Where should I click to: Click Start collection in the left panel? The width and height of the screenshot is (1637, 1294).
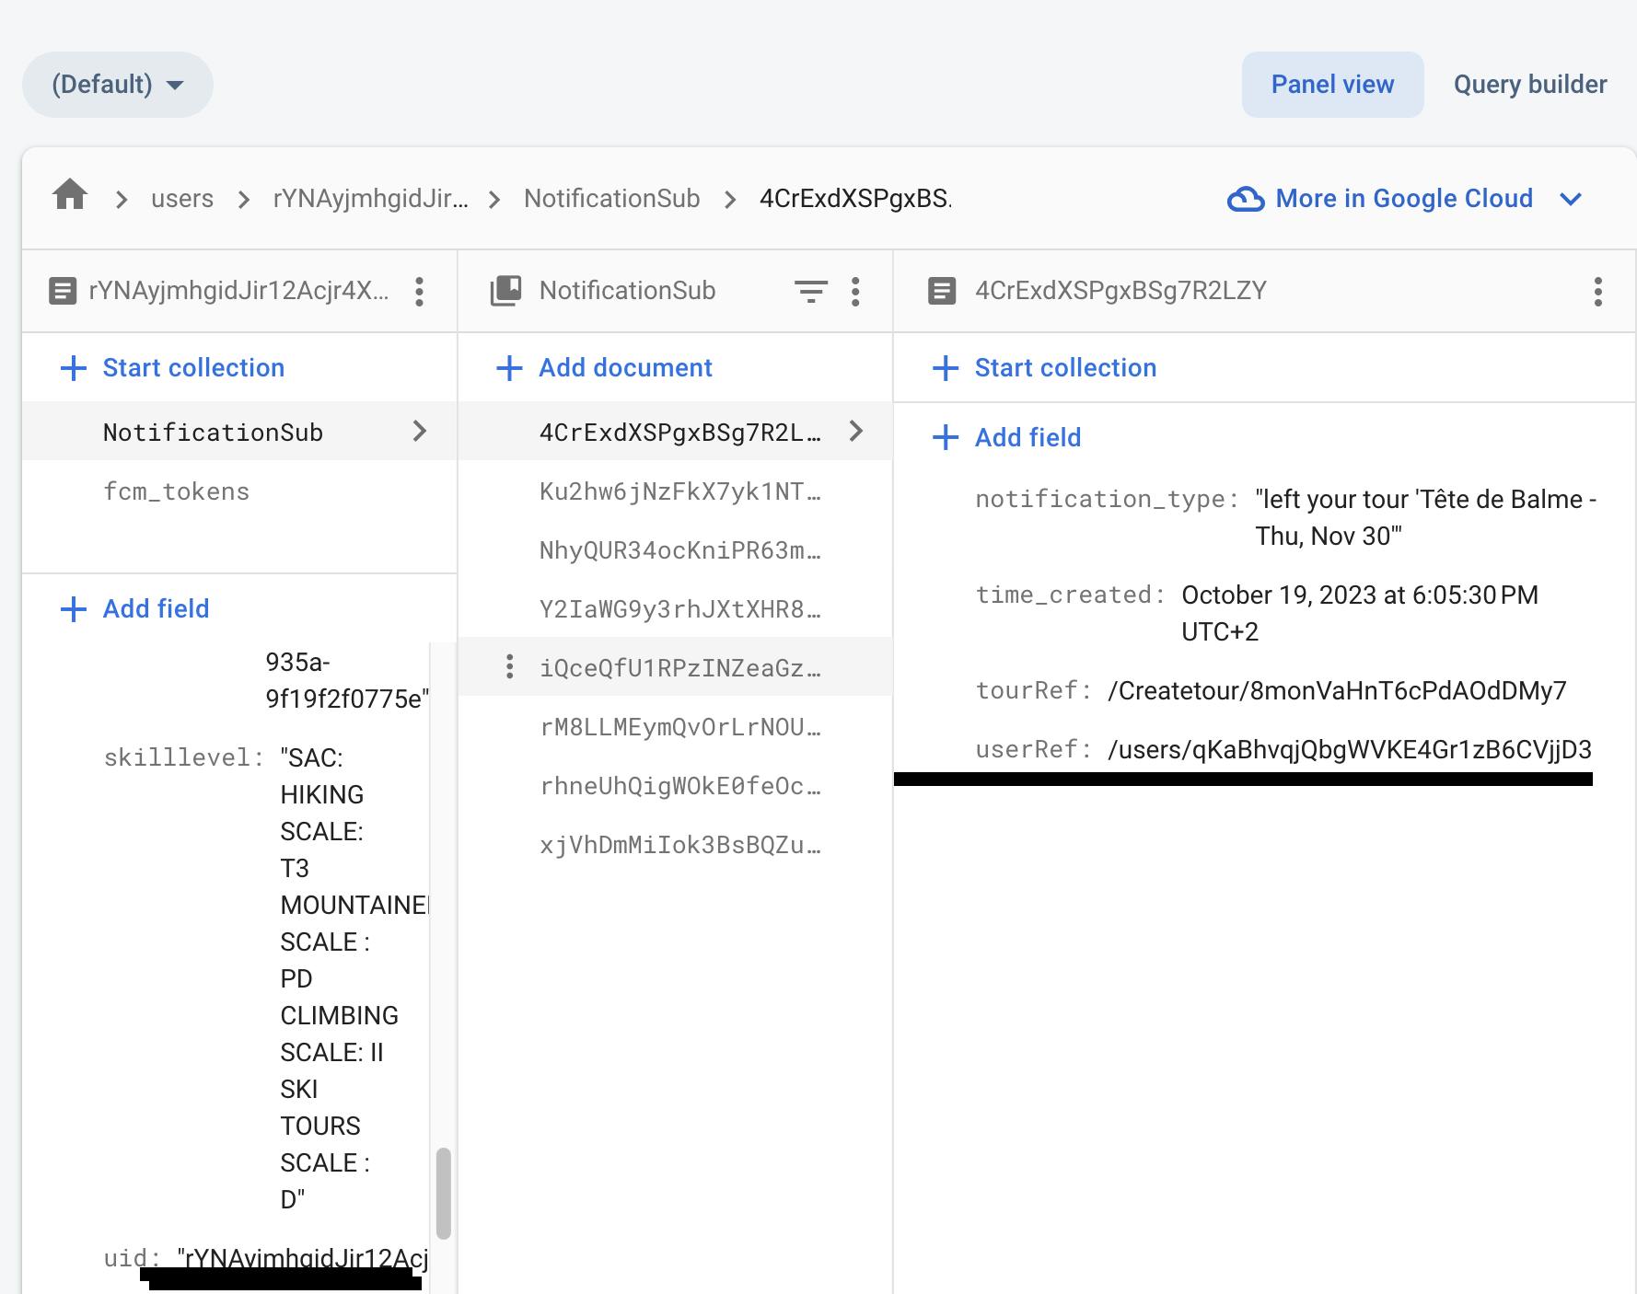pyautogui.click(x=193, y=368)
